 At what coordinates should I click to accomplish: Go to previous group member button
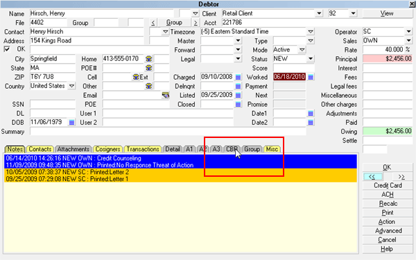(x=153, y=23)
